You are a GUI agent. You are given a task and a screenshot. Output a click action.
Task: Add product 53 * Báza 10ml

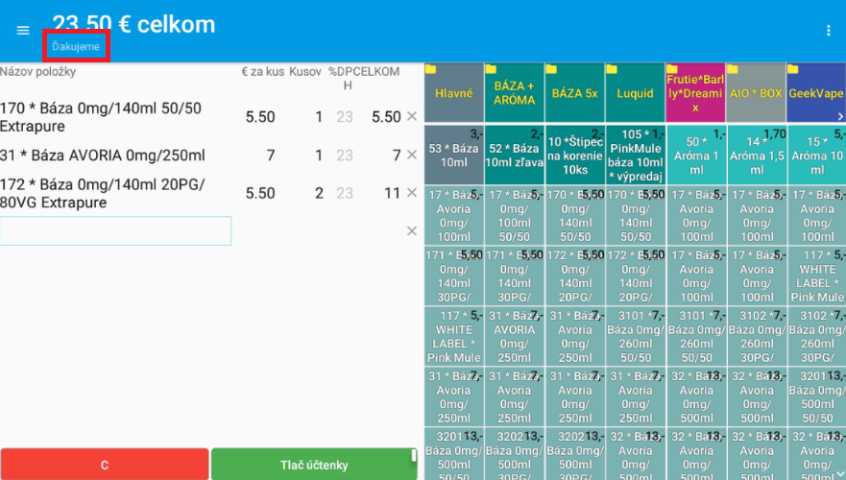click(x=453, y=155)
